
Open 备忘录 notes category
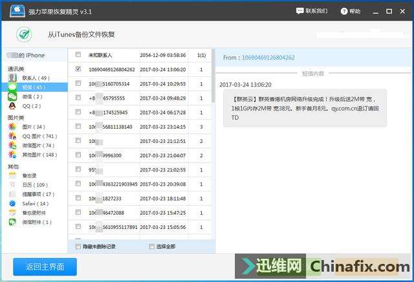coord(29,176)
